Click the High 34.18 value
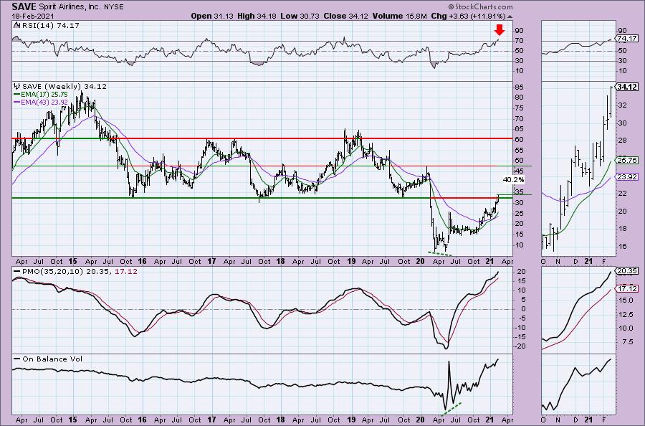This screenshot has width=645, height=426. point(257,16)
